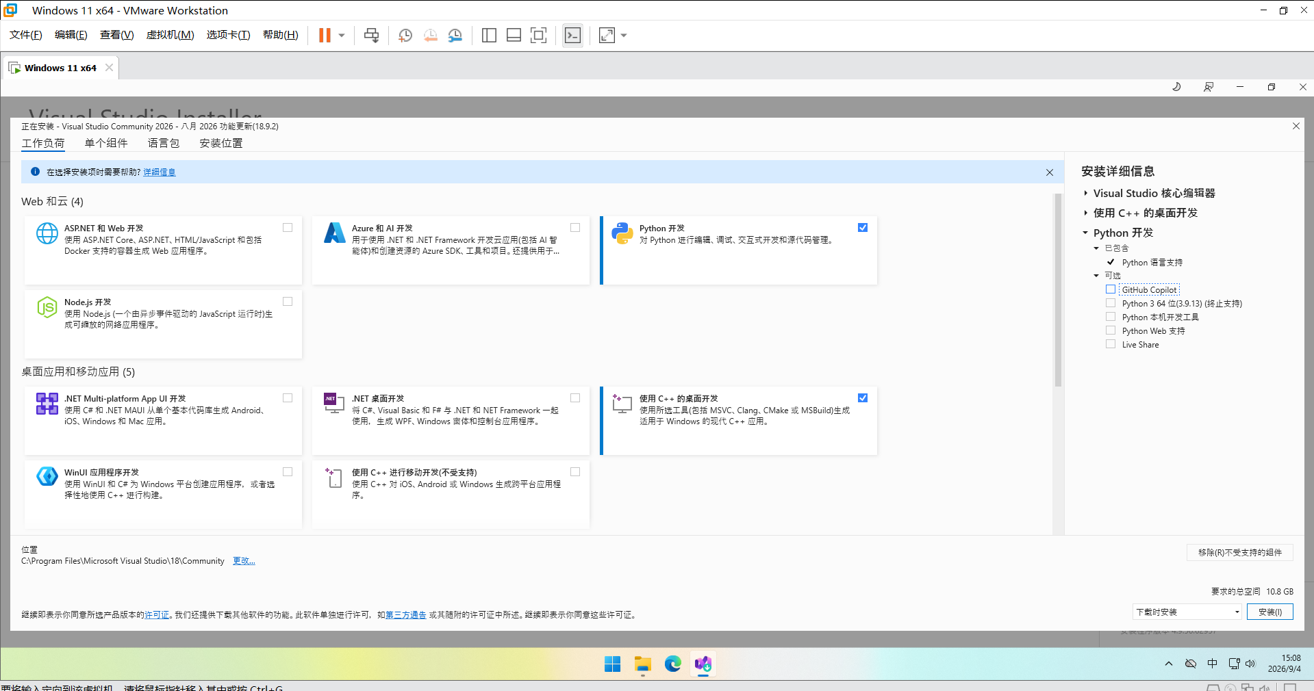
Task: Check the 使用 C++ 进行移动开发 workload
Action: tap(575, 472)
